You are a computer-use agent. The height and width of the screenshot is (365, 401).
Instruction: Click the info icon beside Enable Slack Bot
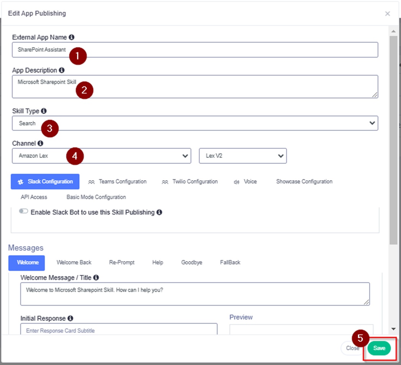tap(159, 212)
